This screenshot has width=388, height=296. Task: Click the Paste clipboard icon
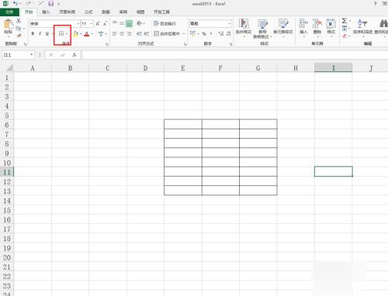click(x=9, y=25)
